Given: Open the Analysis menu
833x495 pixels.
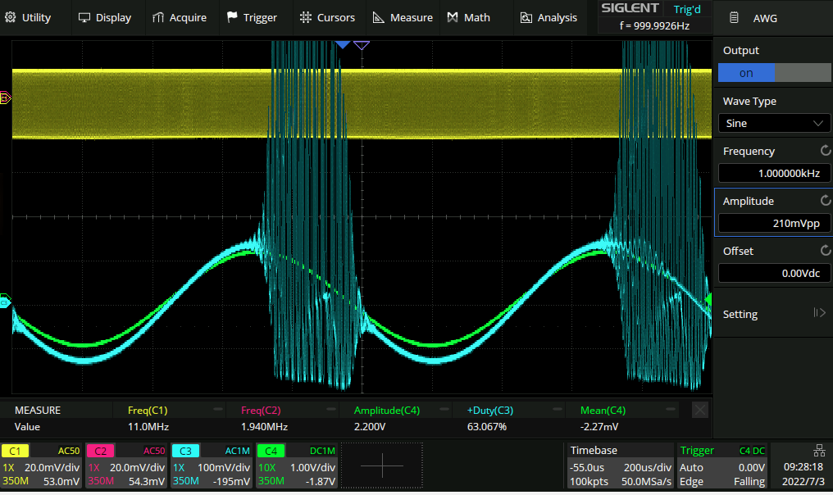Looking at the screenshot, I should pos(549,17).
